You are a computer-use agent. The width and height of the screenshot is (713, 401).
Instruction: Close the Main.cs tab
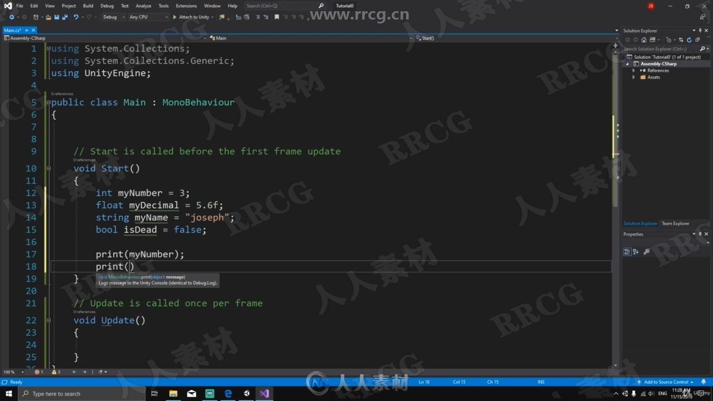(33, 30)
